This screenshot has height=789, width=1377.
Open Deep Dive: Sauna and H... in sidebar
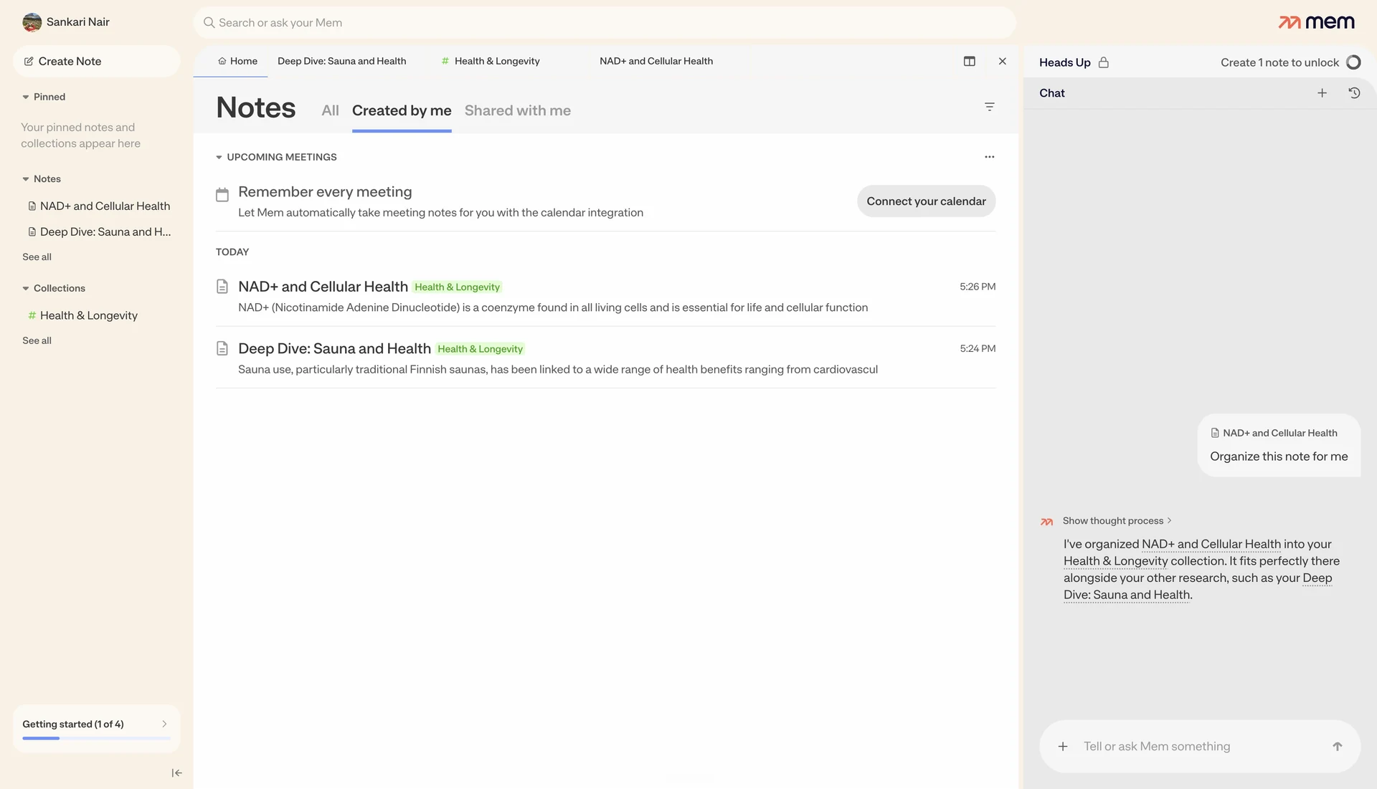tap(98, 232)
